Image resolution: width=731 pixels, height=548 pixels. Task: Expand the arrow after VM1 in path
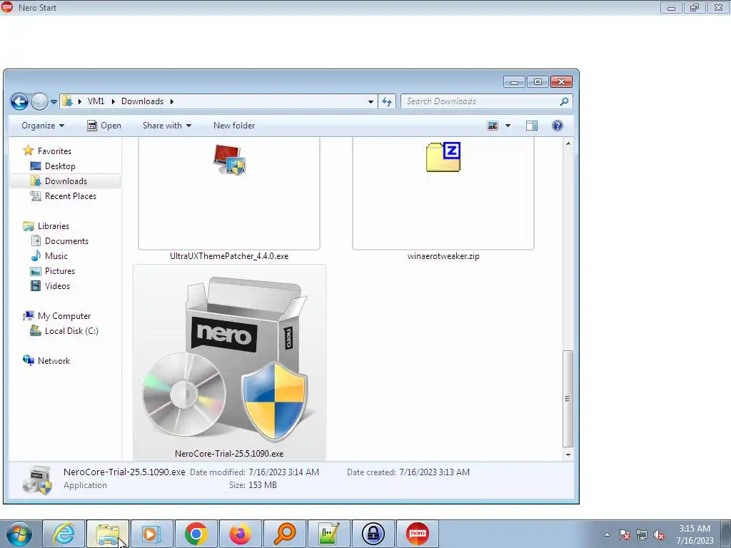pyautogui.click(x=113, y=101)
